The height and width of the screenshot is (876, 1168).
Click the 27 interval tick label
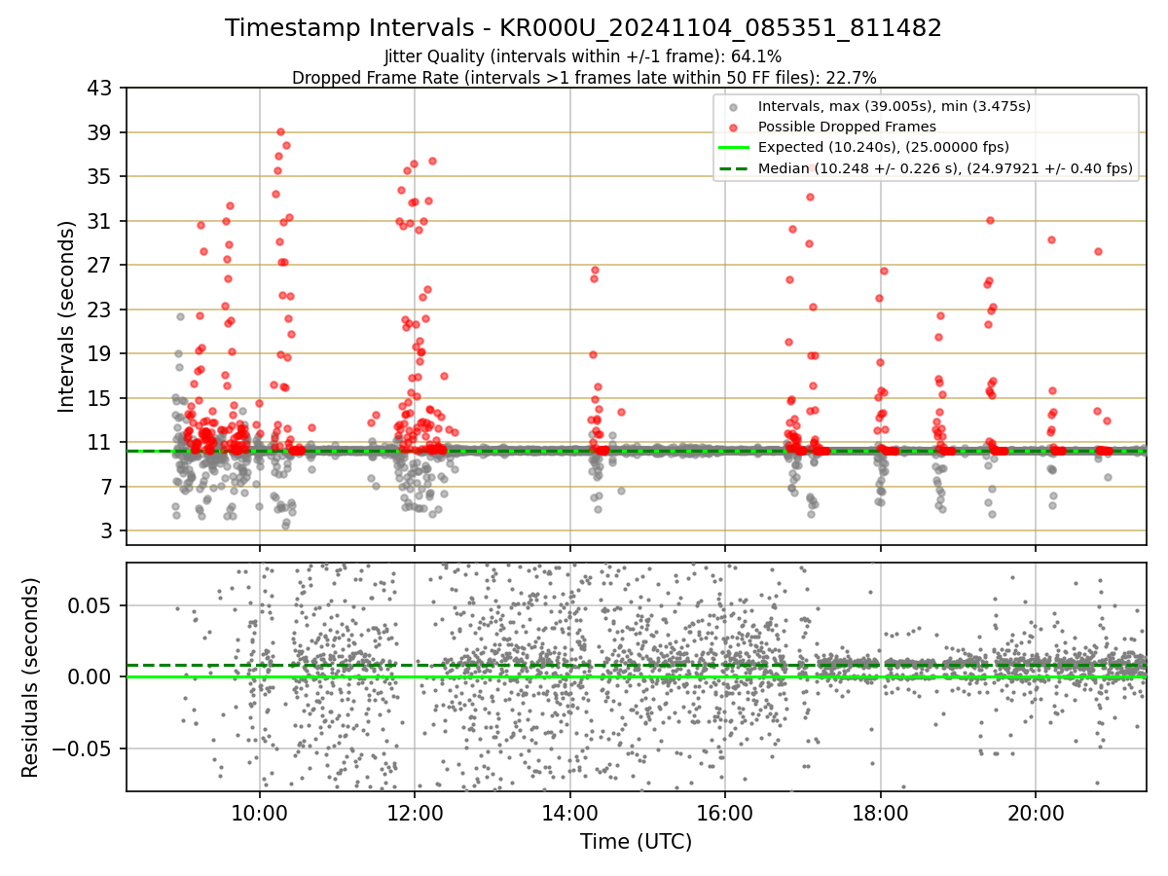101,266
